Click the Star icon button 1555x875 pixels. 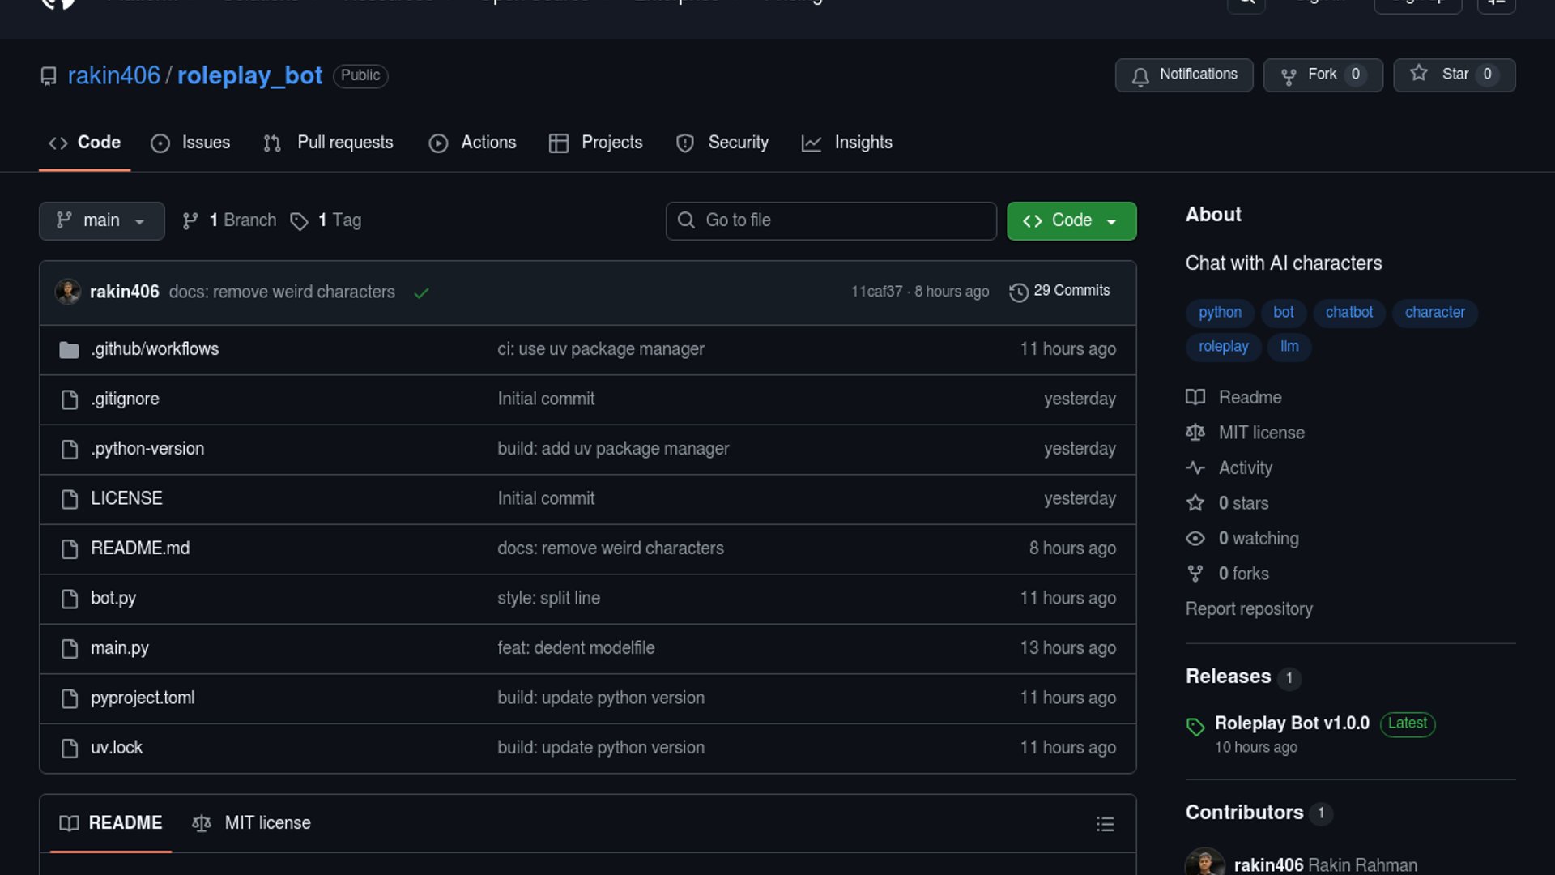(1419, 74)
